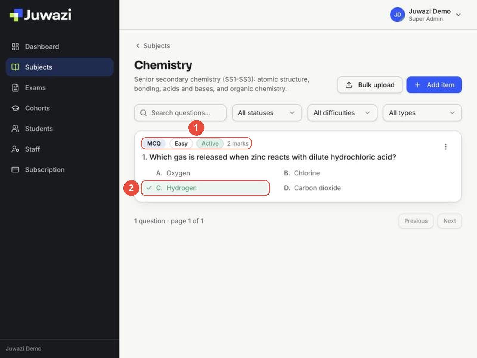Click the plus icon in Add item
The image size is (477, 358).
pyautogui.click(x=417, y=85)
